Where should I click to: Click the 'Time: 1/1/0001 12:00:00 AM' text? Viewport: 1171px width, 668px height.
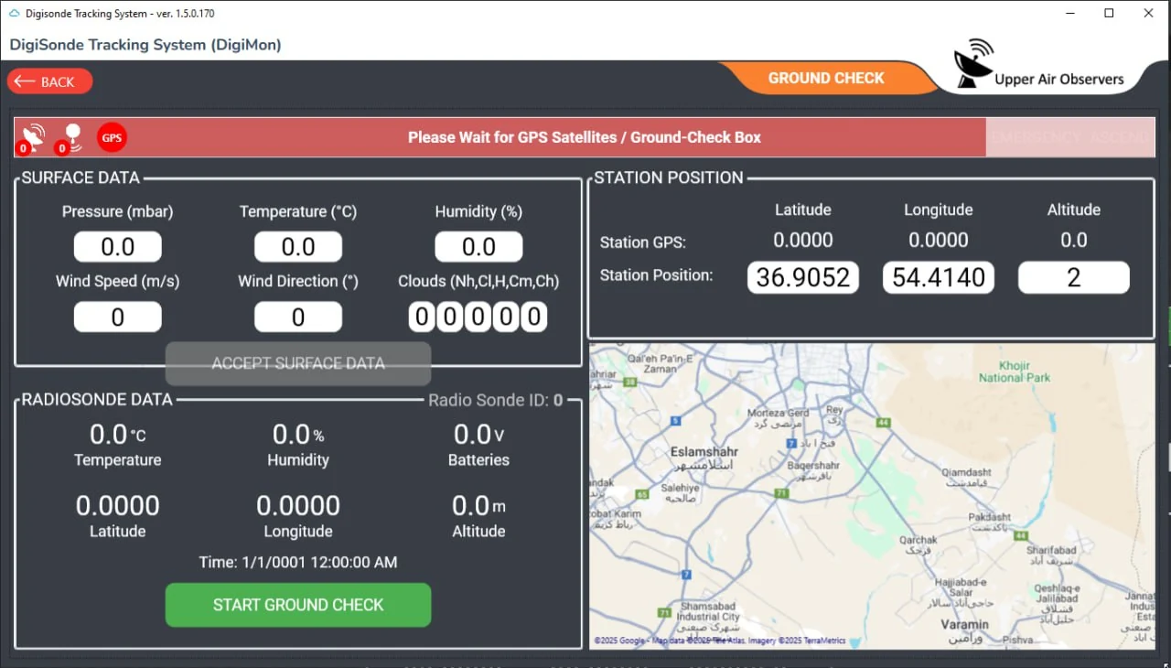pyautogui.click(x=298, y=562)
